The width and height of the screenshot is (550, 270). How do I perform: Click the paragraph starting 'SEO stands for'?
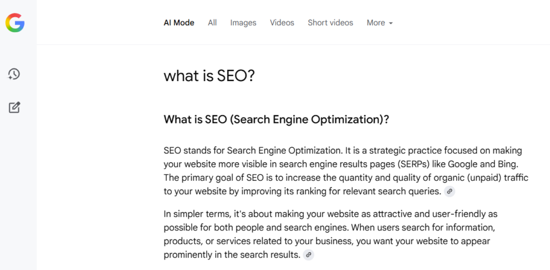click(x=346, y=171)
